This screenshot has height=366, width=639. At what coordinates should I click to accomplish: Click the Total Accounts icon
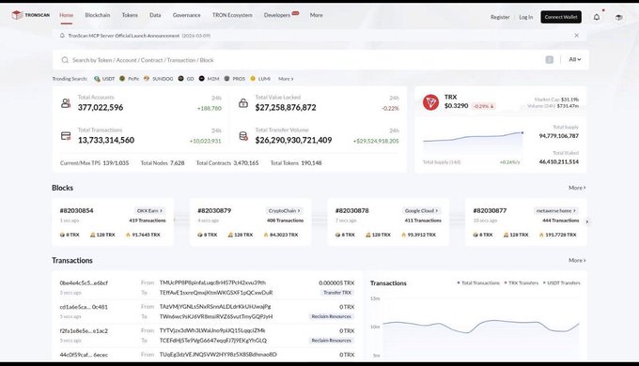point(66,103)
